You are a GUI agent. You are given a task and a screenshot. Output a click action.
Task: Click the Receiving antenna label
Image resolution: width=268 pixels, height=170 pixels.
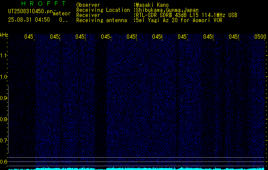[x=101, y=20]
